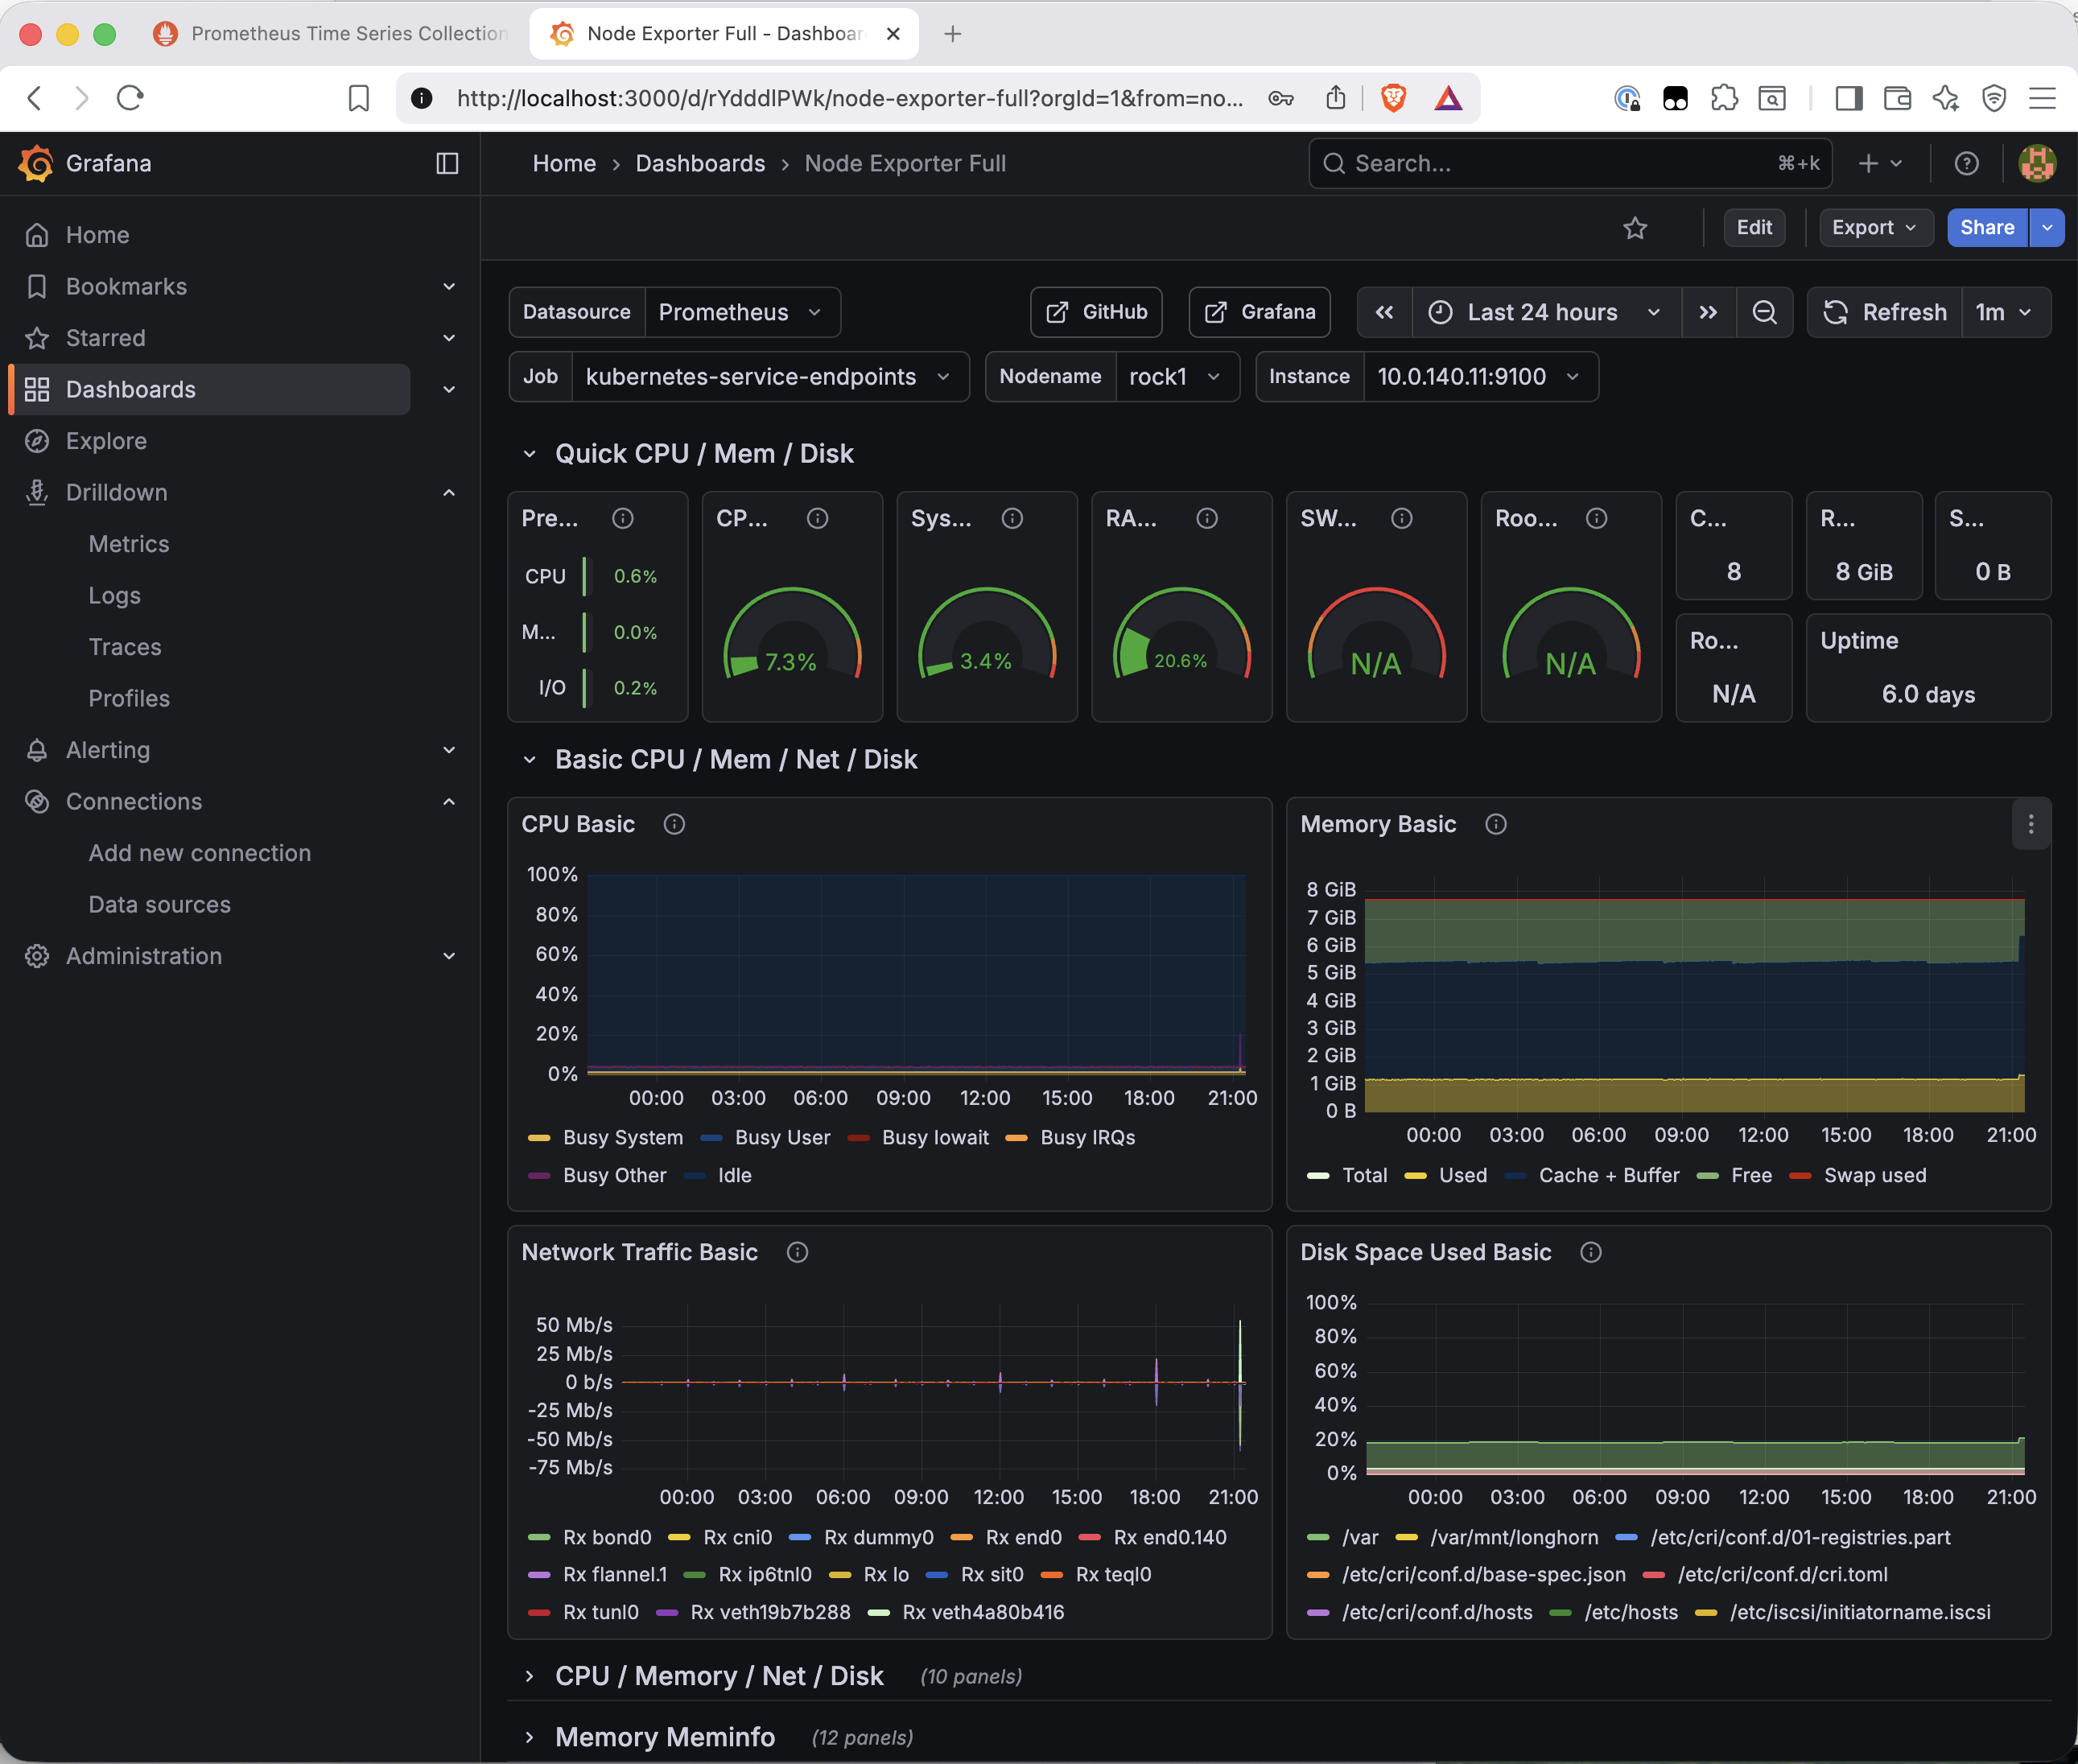
Task: Click the Edit button
Action: click(1754, 228)
